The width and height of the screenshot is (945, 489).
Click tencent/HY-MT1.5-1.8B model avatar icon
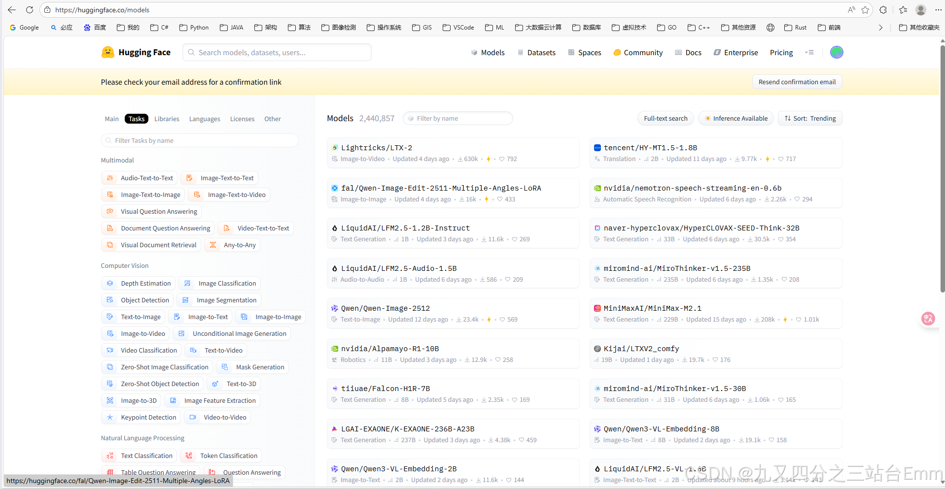tap(597, 148)
